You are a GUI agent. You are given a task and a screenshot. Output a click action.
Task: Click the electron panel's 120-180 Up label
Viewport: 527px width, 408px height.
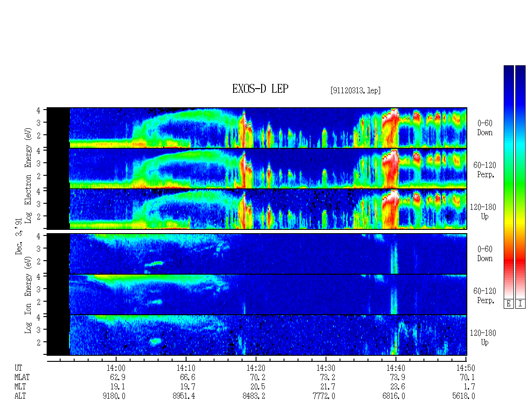click(483, 212)
